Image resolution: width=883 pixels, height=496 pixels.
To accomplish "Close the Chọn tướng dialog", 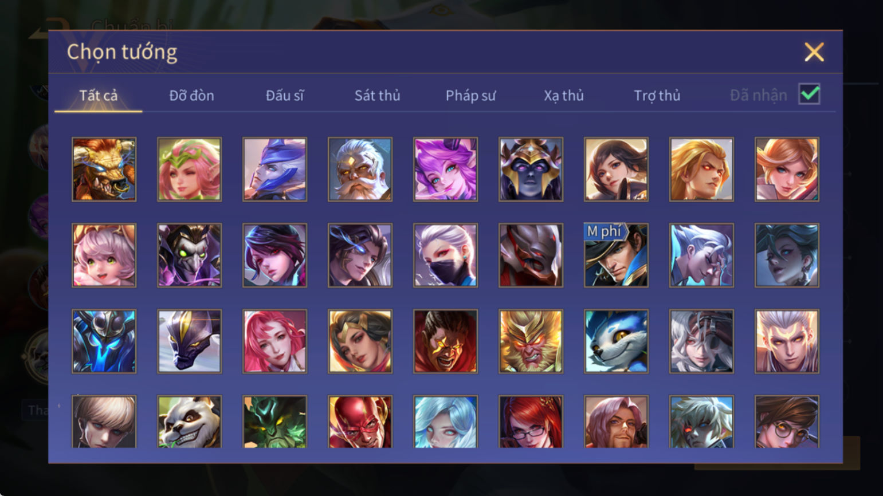I will point(814,52).
